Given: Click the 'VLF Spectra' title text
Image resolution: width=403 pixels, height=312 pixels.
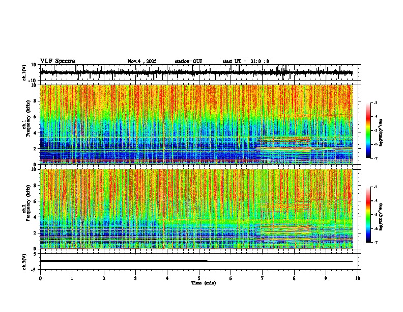Looking at the screenshot, I should click(x=57, y=61).
